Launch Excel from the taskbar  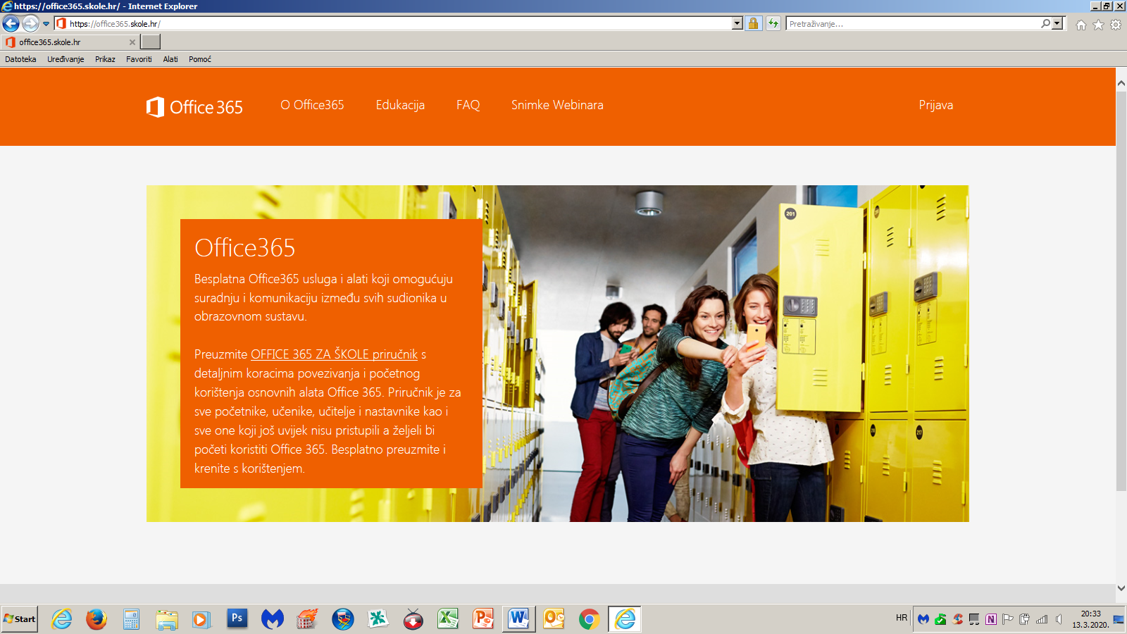(448, 619)
